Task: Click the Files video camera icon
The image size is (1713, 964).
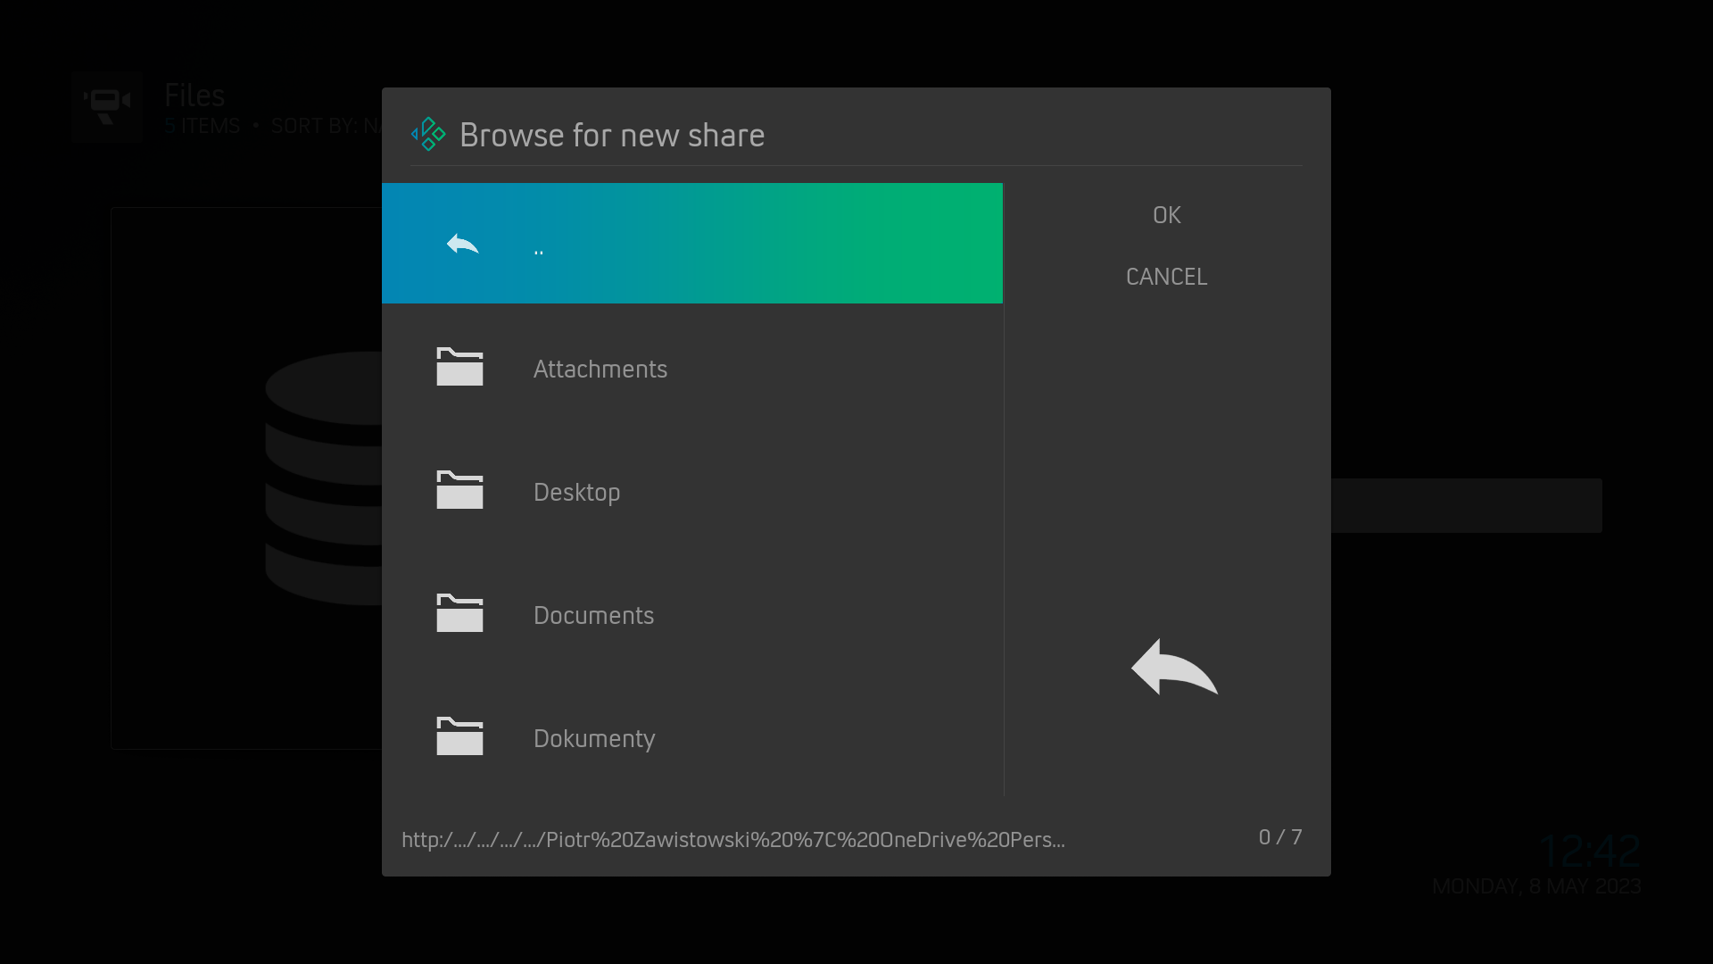Action: (107, 106)
